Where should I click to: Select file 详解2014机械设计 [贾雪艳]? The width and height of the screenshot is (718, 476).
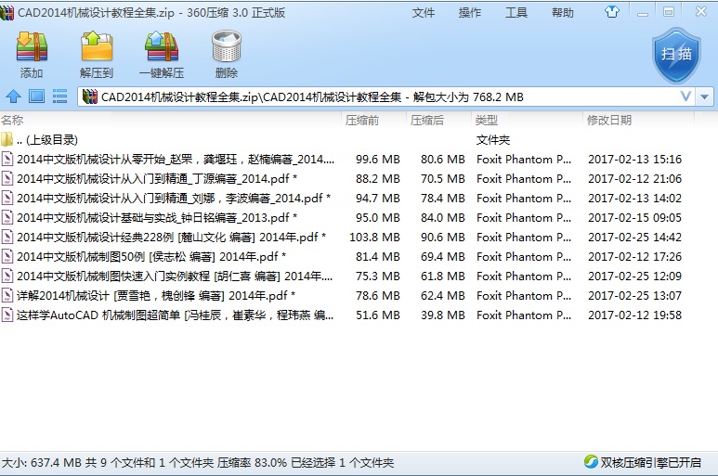click(x=156, y=295)
